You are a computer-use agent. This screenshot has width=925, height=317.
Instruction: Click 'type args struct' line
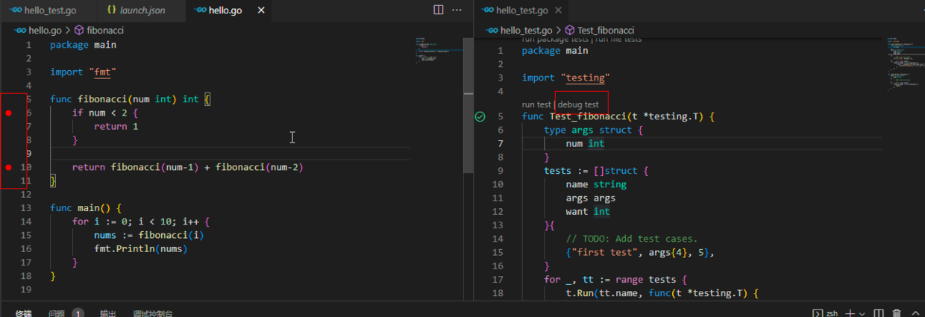pos(593,130)
